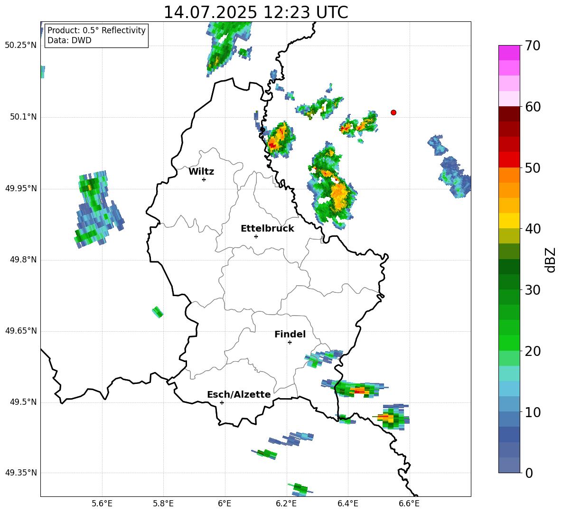562x513 pixels.
Task: Click the magenta swatch at top of colorbar
Action: 509,53
